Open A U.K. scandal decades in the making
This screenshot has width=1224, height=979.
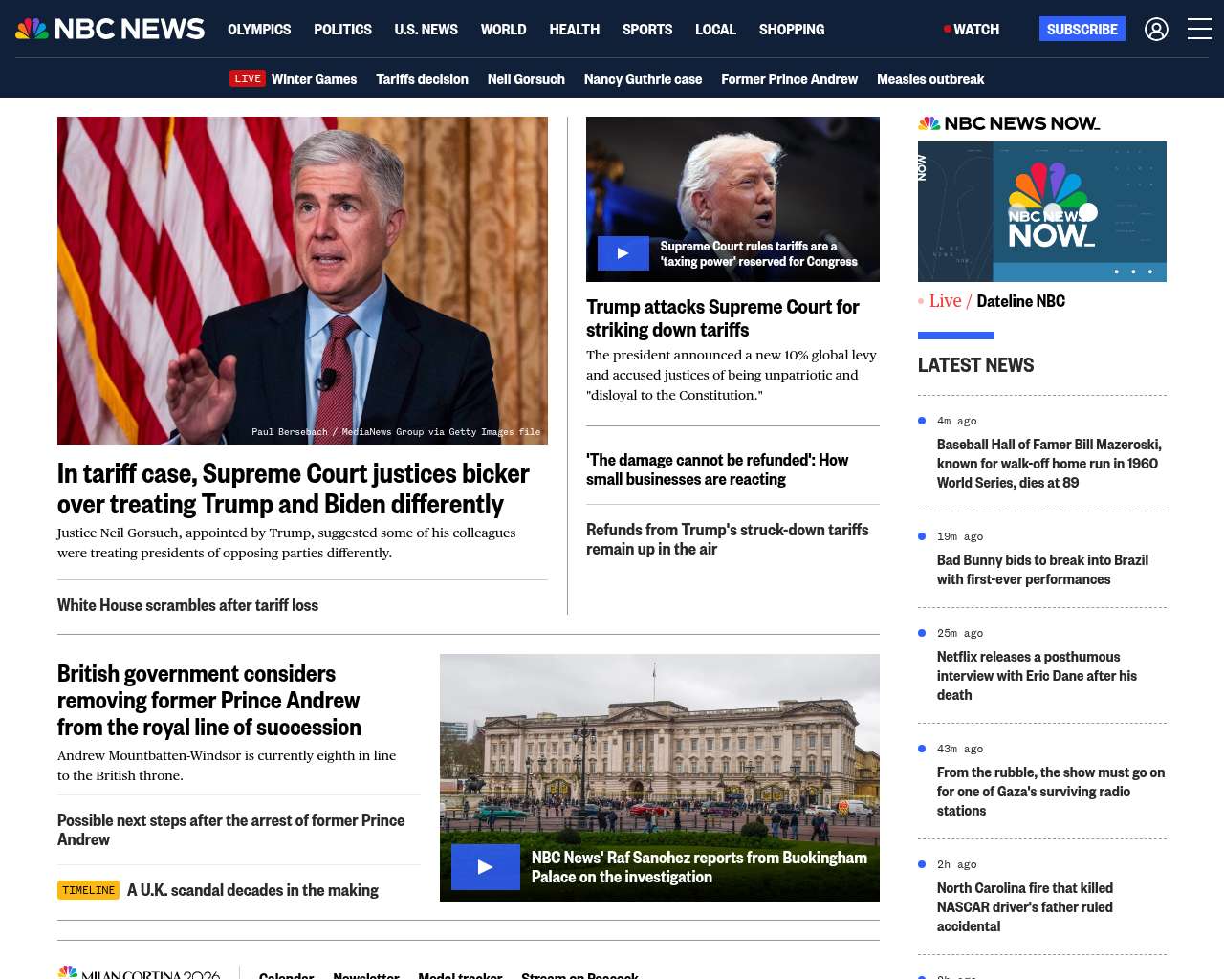tap(252, 890)
